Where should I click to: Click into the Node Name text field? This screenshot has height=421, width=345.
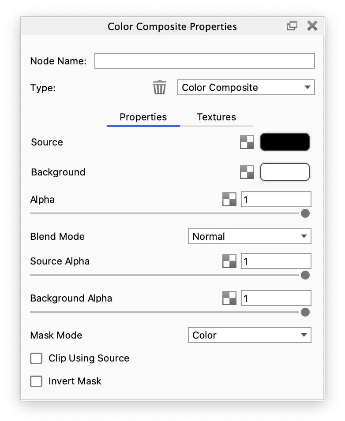[x=205, y=61]
